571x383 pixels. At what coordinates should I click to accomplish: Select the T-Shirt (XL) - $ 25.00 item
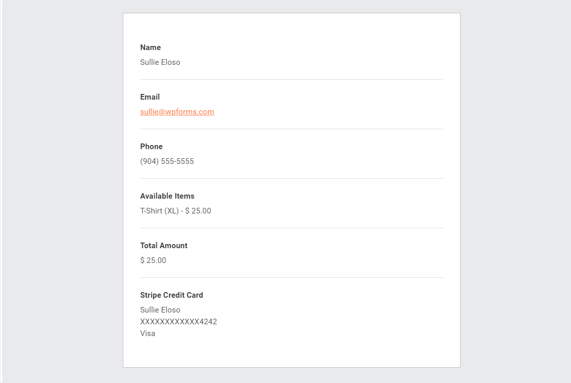(x=175, y=211)
